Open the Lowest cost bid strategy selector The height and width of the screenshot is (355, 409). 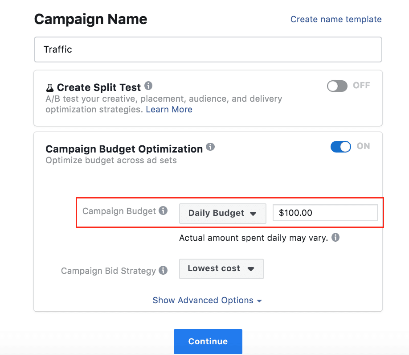[221, 269]
